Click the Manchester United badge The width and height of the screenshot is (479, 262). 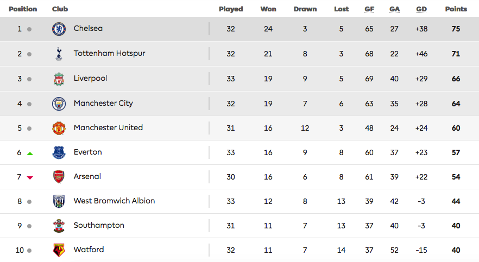coord(59,128)
